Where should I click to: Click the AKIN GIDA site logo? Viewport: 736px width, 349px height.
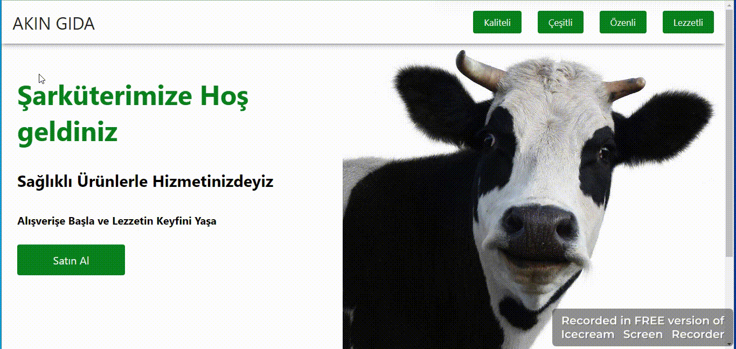[53, 24]
